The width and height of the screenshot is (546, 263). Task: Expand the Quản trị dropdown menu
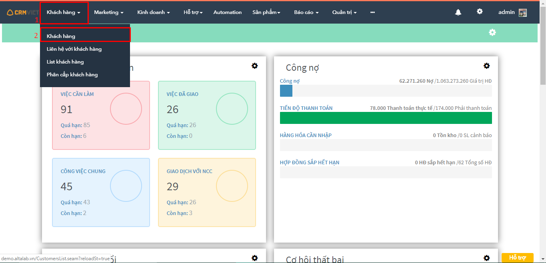tap(344, 12)
